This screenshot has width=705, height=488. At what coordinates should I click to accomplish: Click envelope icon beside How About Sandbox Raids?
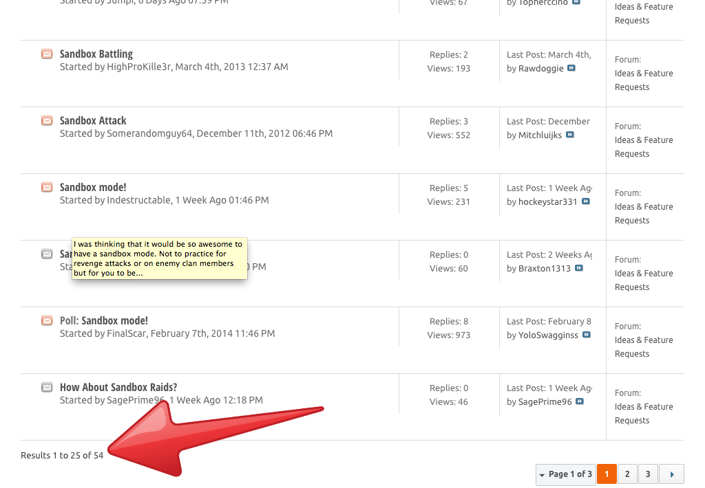[47, 387]
